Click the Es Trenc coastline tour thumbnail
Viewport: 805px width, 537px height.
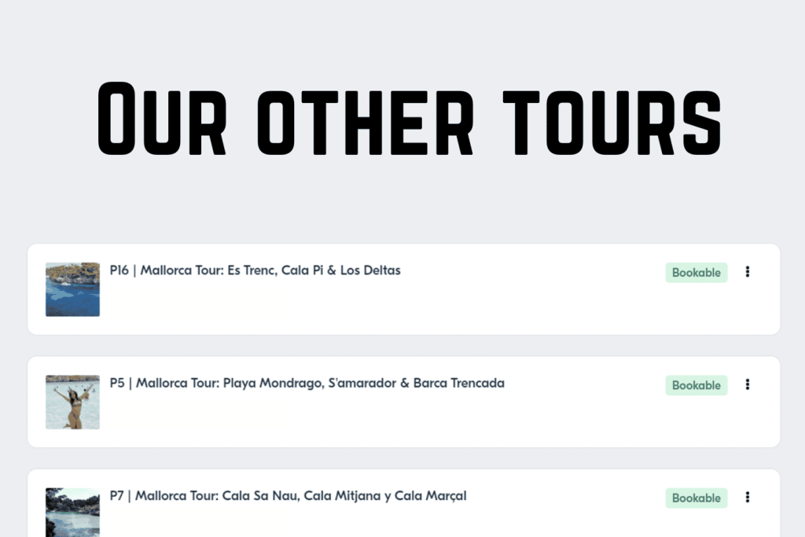pyautogui.click(x=72, y=289)
